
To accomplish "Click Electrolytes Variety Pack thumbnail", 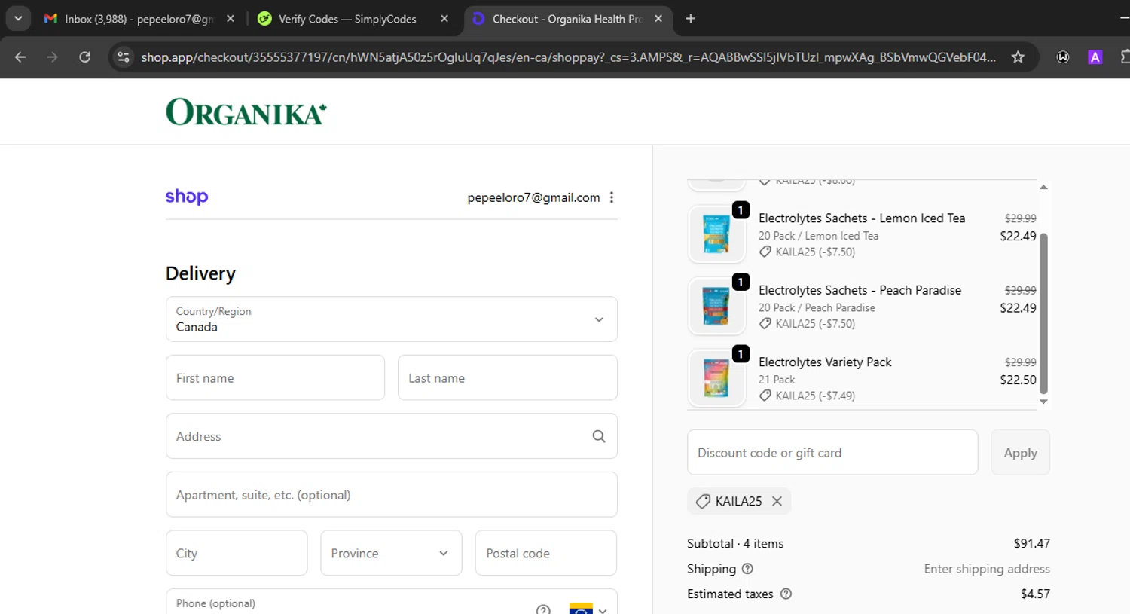I will 716,378.
